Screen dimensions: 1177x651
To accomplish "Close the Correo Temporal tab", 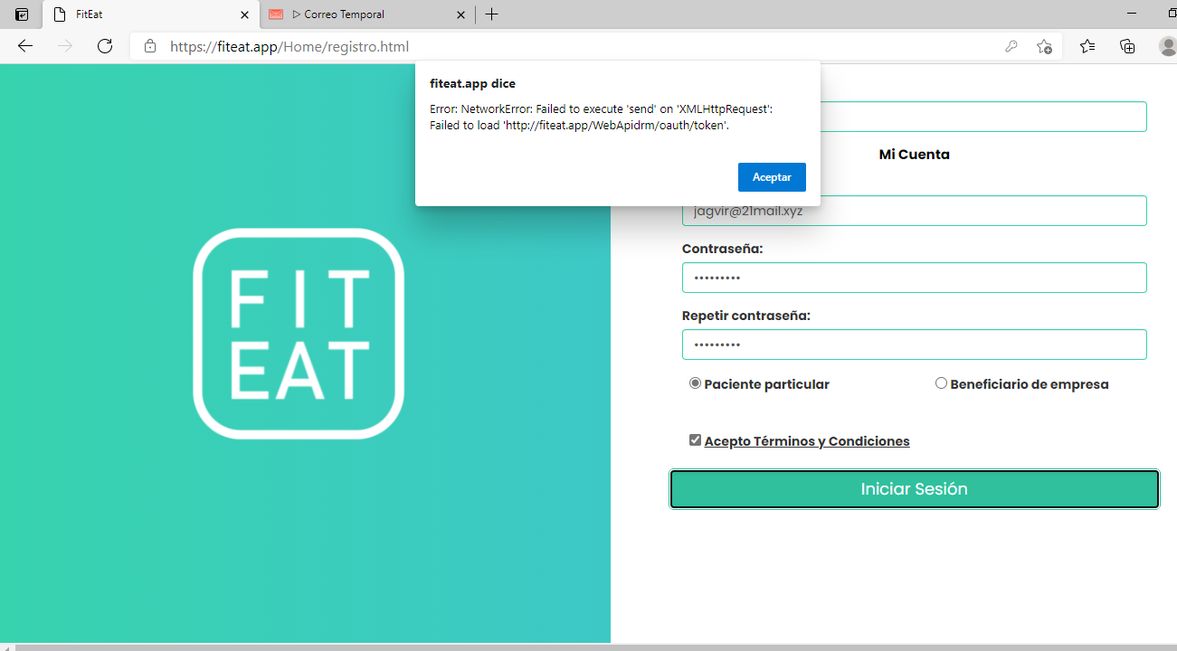I will pos(460,14).
